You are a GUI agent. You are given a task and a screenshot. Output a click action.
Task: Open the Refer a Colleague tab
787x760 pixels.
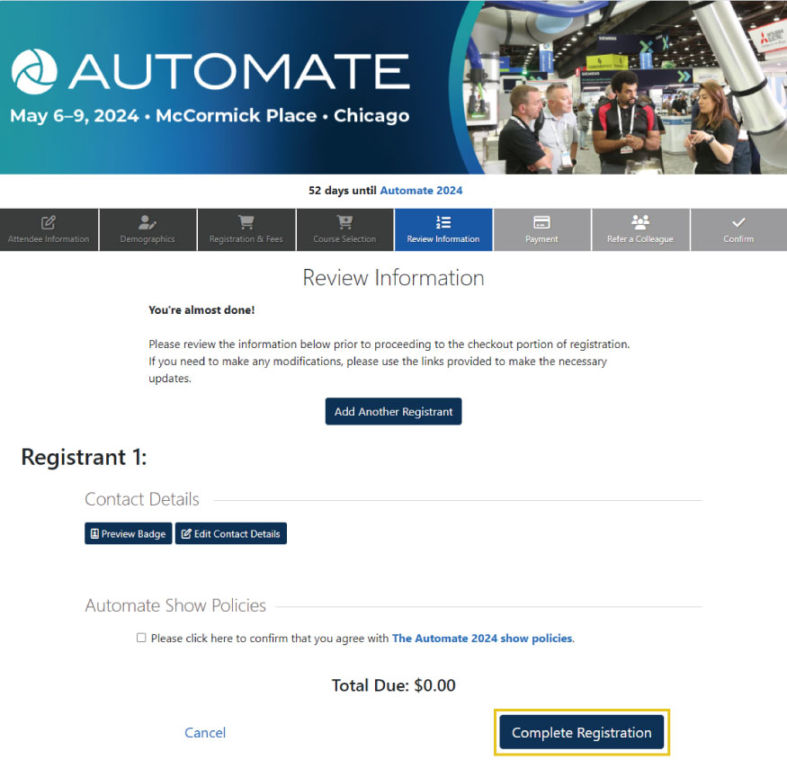640,230
